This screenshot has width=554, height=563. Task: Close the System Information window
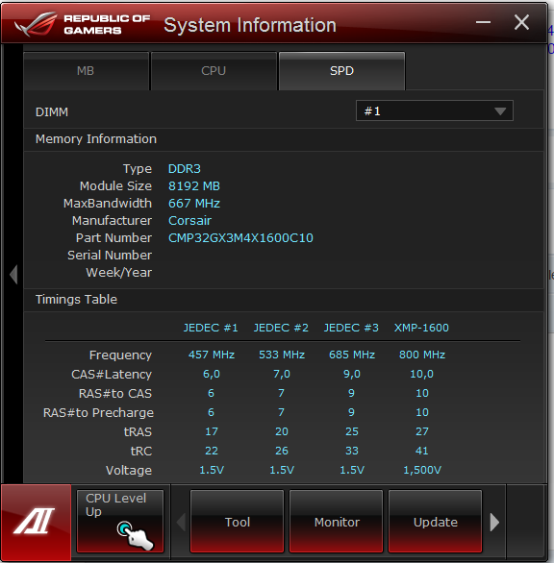(x=521, y=22)
